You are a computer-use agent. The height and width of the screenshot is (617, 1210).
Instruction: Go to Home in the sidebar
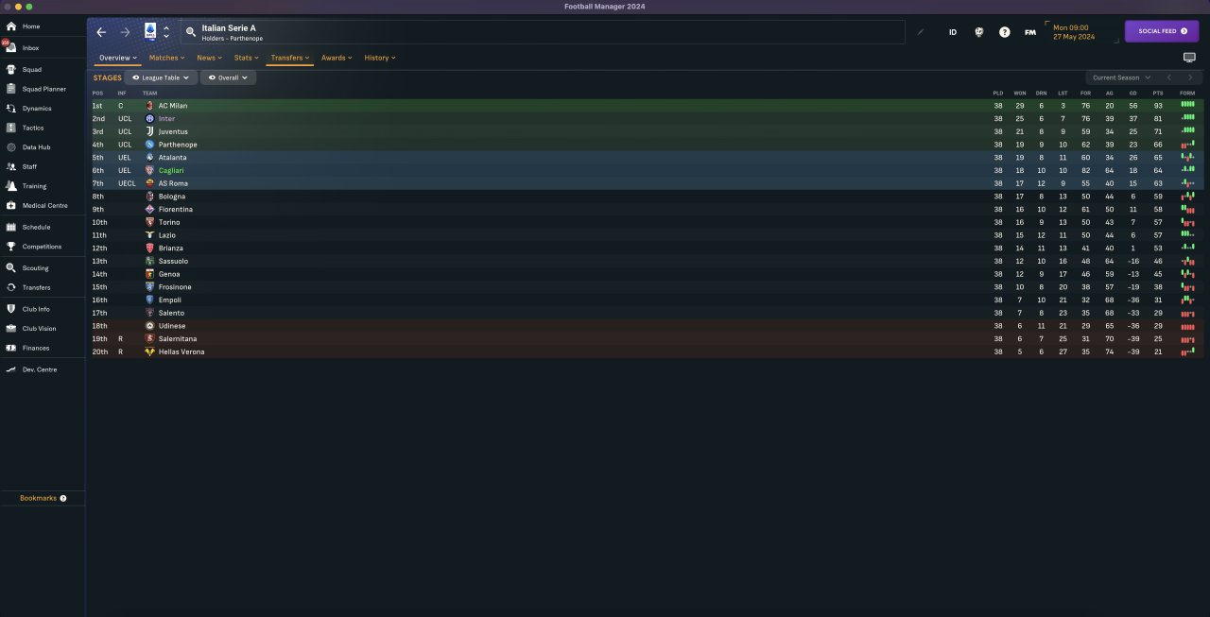(31, 26)
